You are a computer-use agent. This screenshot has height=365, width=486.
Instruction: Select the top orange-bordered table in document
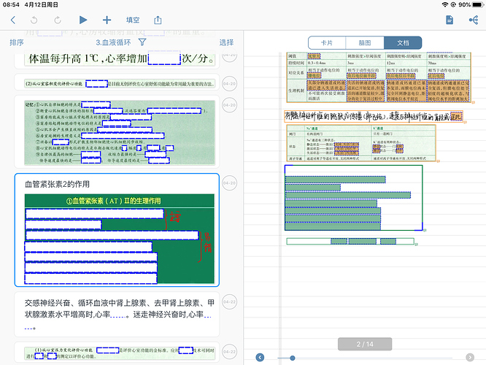pyautogui.click(x=379, y=77)
